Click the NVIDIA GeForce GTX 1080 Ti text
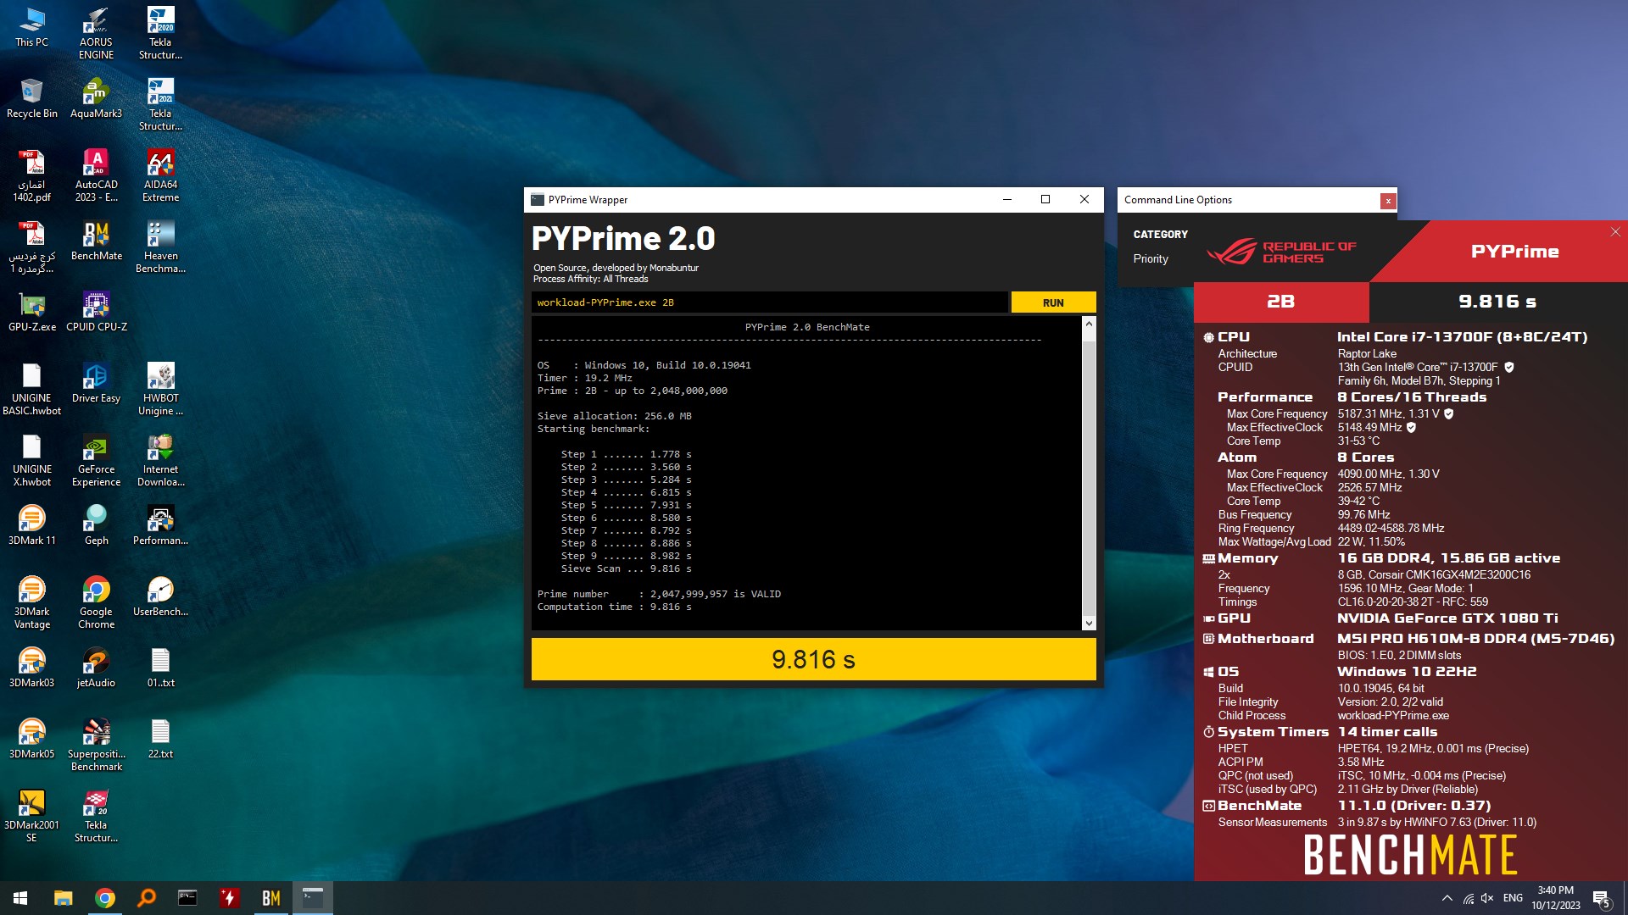This screenshot has width=1628, height=915. tap(1447, 618)
